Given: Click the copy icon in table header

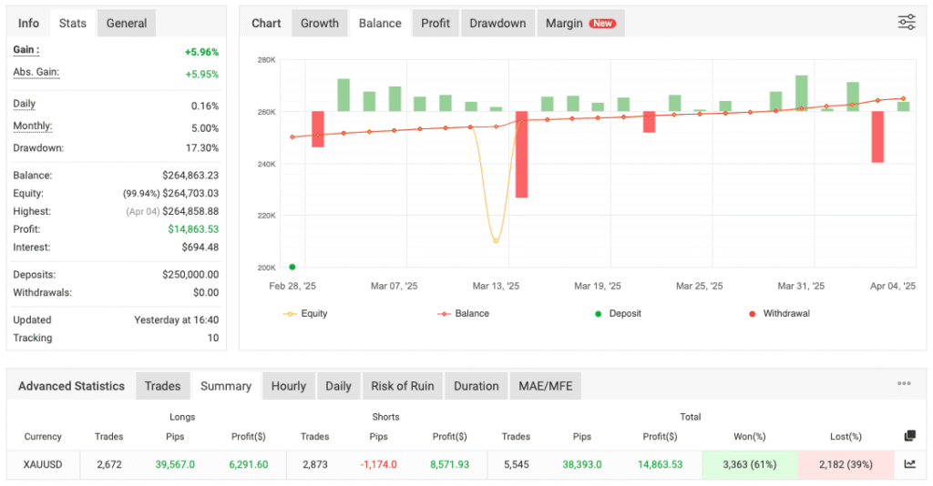Looking at the screenshot, I should tap(909, 436).
